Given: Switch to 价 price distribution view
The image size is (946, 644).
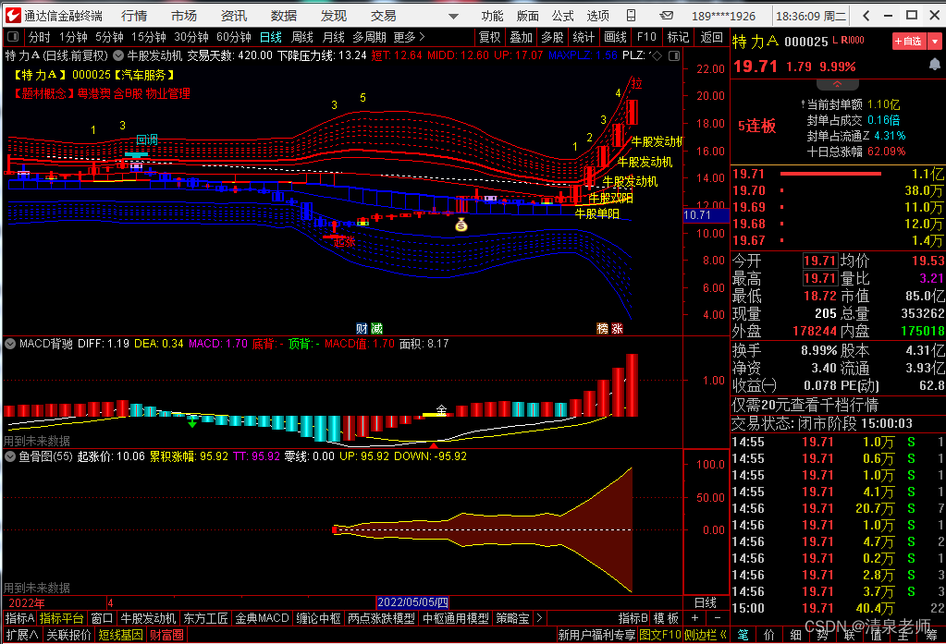Looking at the screenshot, I should coord(768,635).
